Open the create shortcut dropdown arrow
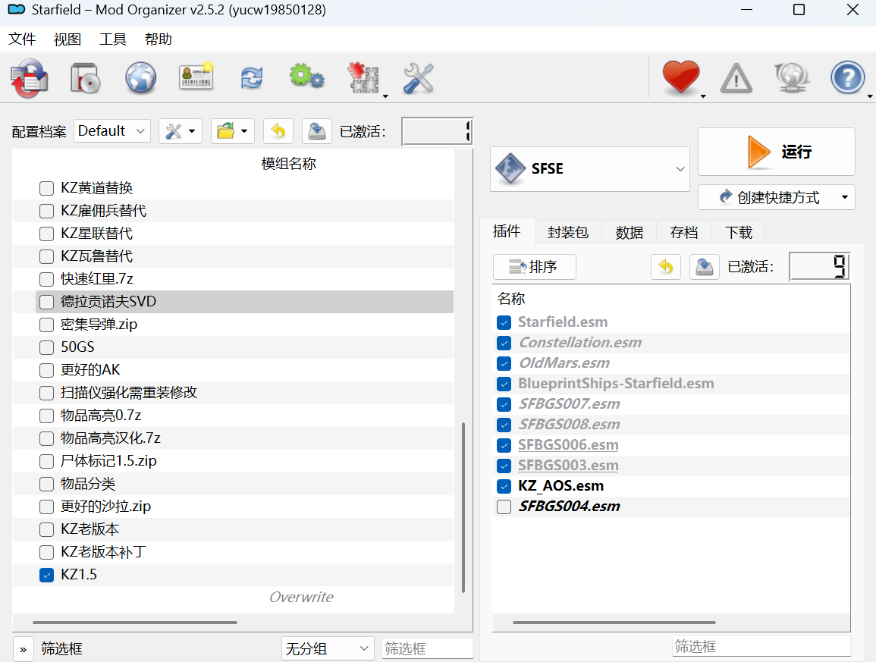Image resolution: width=876 pixels, height=662 pixels. point(845,197)
